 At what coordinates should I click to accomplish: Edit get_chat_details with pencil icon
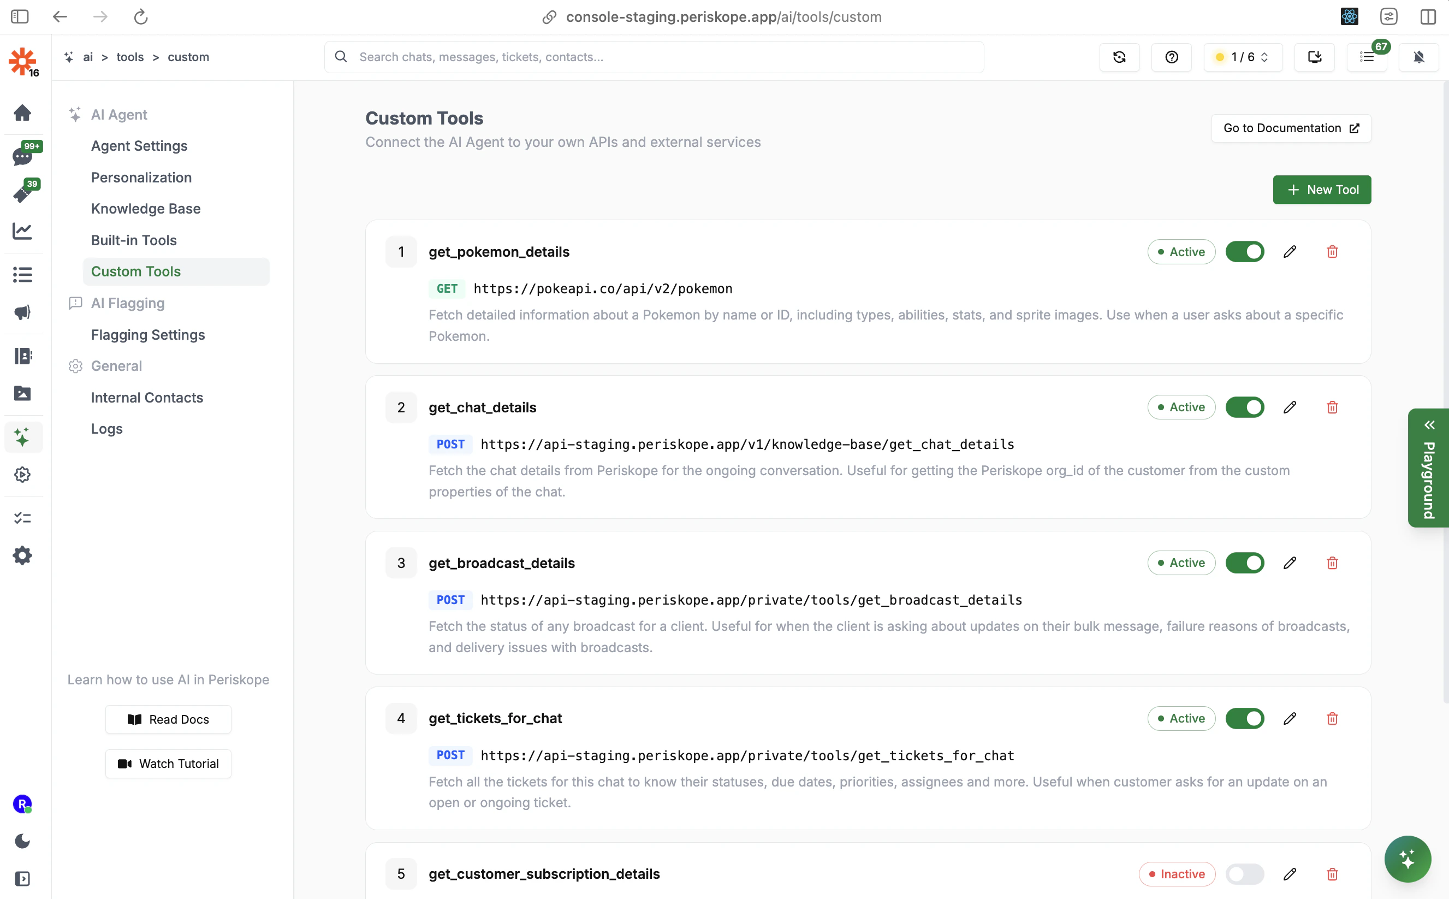coord(1290,407)
